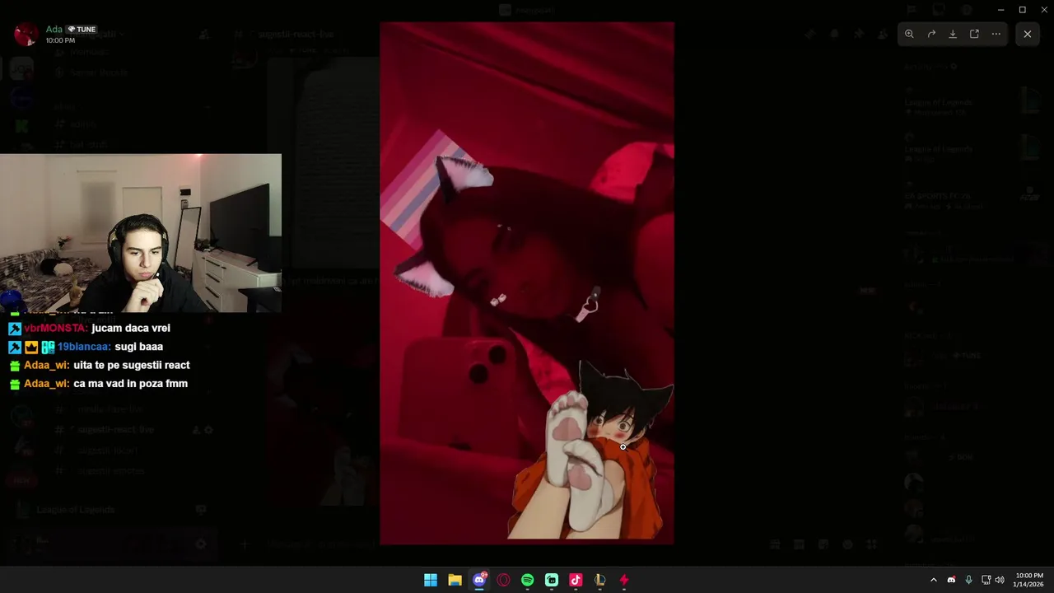
Task: Click the enlarged red-tinted image preview
Action: point(527,283)
